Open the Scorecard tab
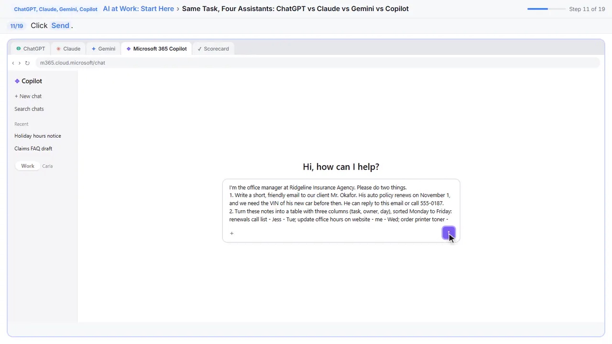 [x=213, y=49]
